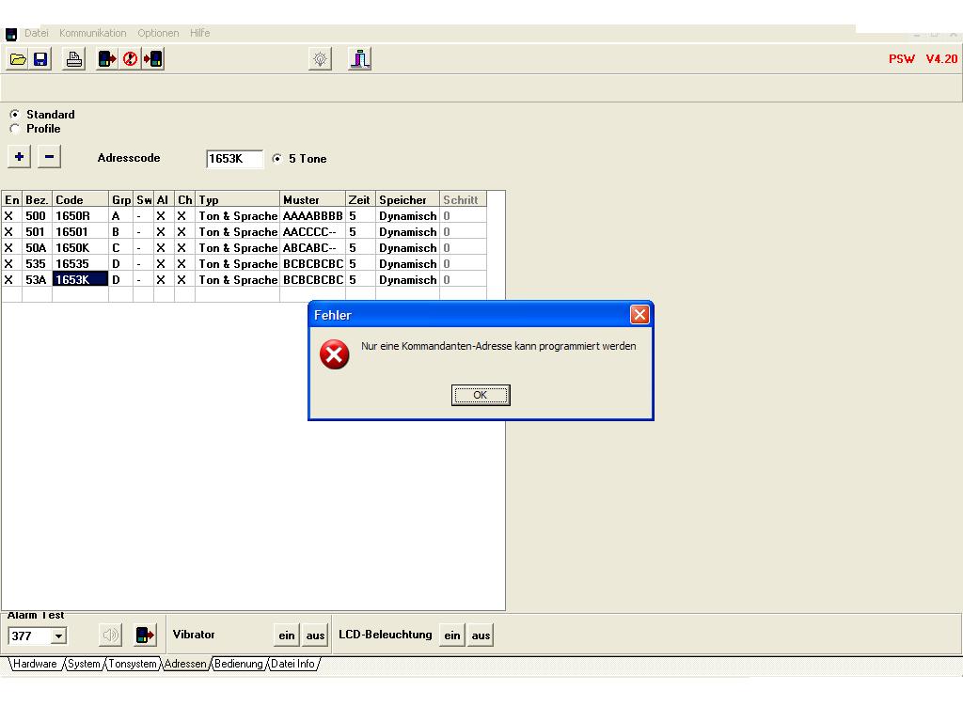Viewport: 963px width, 722px height.
Task: Select the Profile radio button
Action: [x=15, y=129]
